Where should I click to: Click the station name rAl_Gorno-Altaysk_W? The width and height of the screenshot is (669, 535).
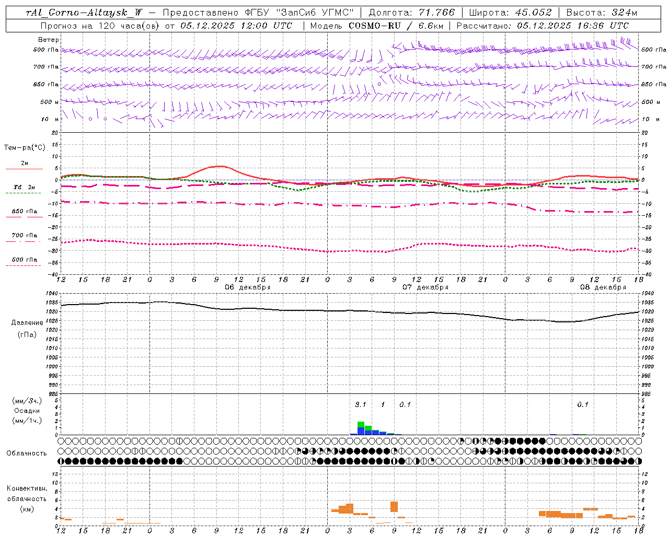point(84,13)
